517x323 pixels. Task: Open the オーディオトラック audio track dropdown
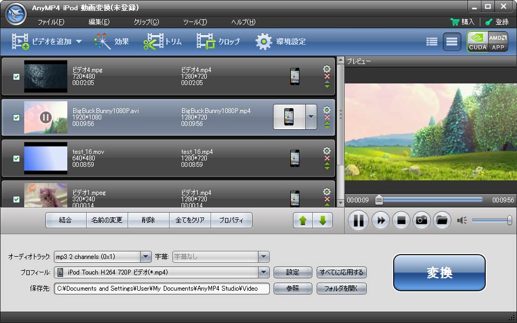(145, 257)
